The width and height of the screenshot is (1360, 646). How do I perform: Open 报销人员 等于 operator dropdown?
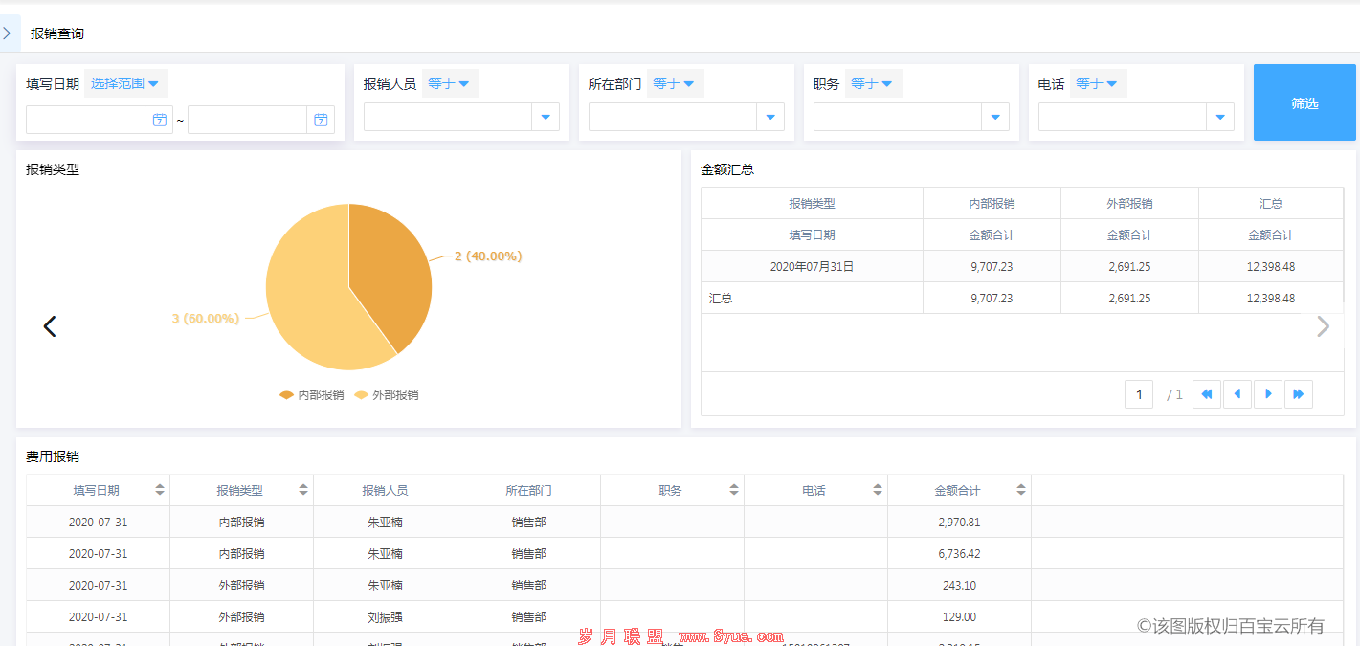tap(449, 83)
